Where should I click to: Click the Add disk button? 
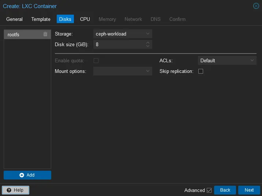point(27,175)
